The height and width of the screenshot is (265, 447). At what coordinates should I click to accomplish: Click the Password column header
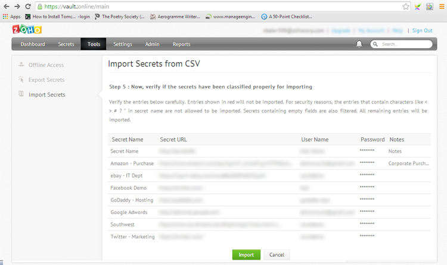372,140
